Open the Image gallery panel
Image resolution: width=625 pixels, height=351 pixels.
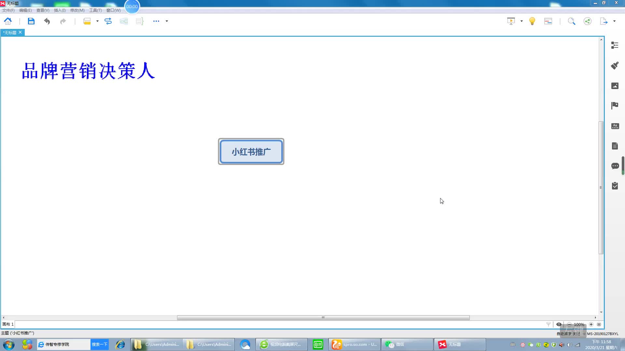[615, 86]
